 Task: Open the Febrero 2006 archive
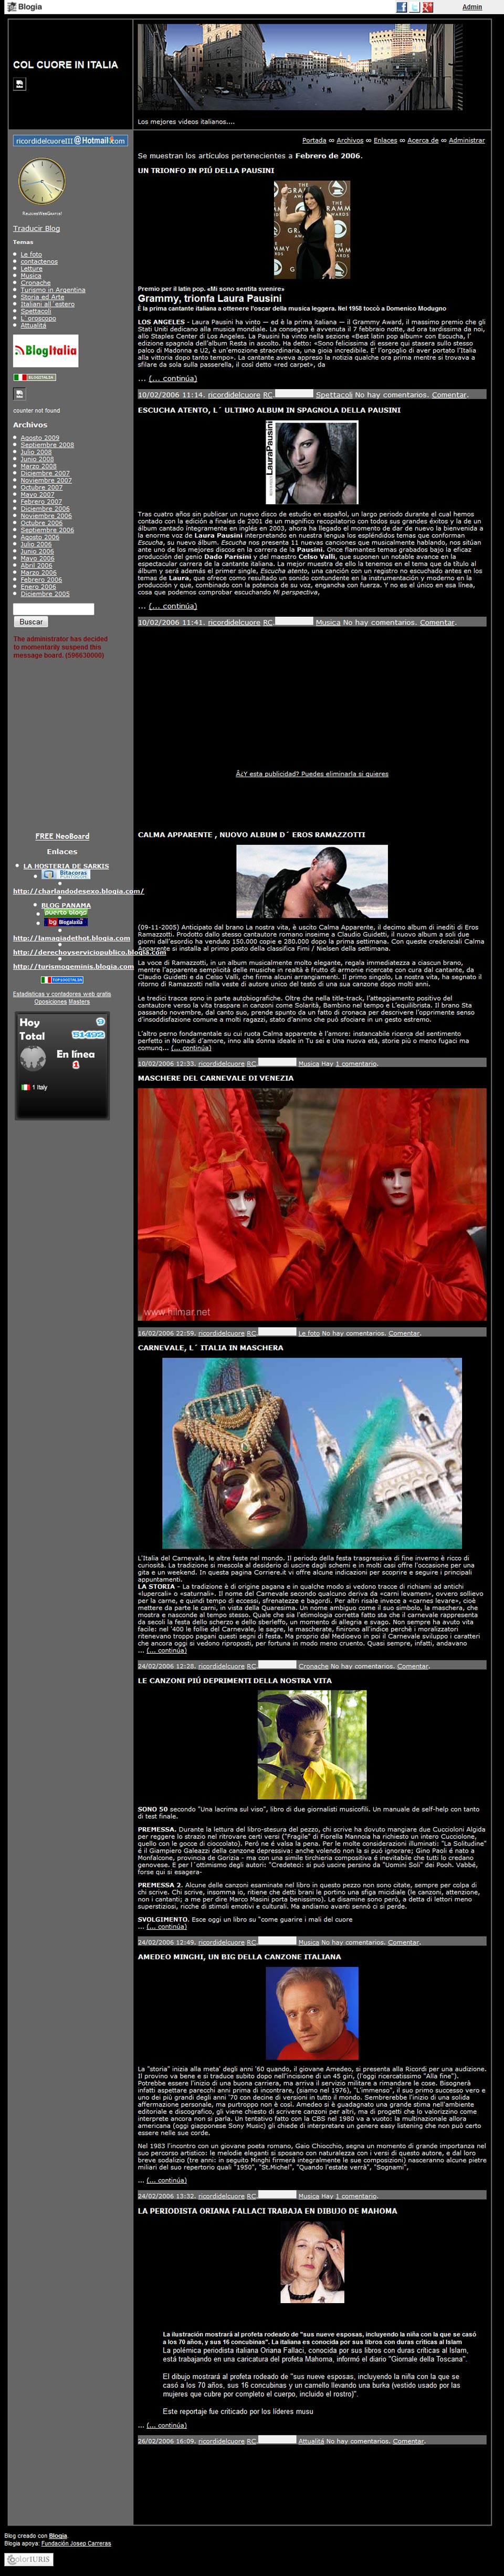point(41,579)
